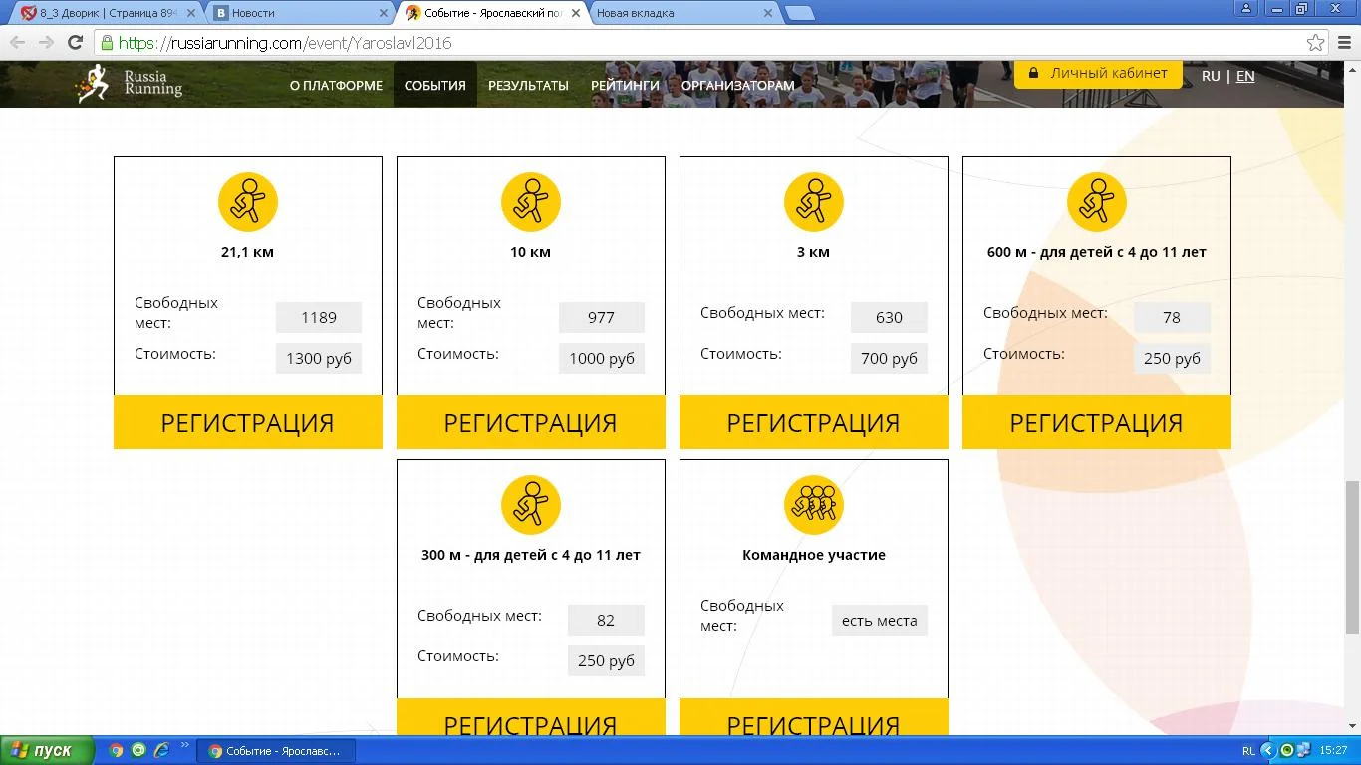Image resolution: width=1361 pixels, height=765 pixels.
Task: Open Internet Explorer from the quick launch bar
Action: [x=161, y=751]
